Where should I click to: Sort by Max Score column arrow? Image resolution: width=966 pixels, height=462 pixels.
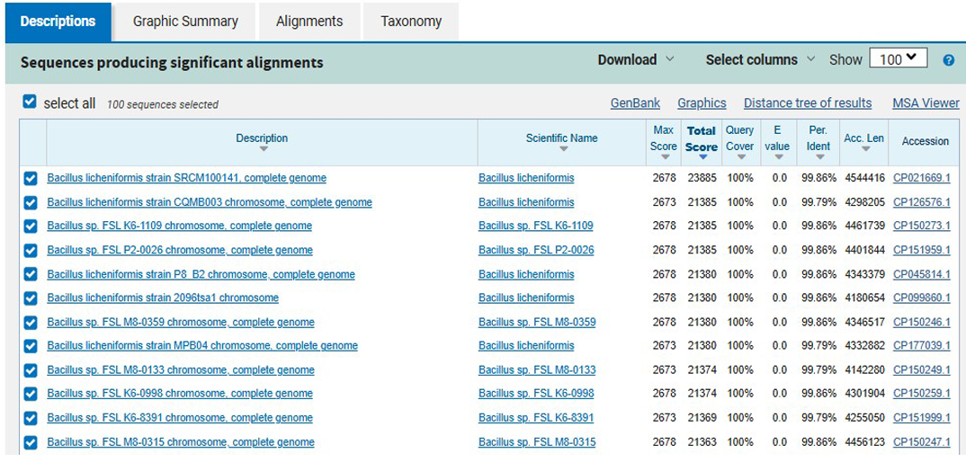click(664, 158)
